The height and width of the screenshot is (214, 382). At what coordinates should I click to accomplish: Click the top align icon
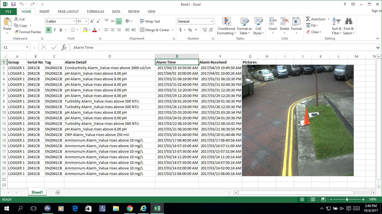click(107, 21)
